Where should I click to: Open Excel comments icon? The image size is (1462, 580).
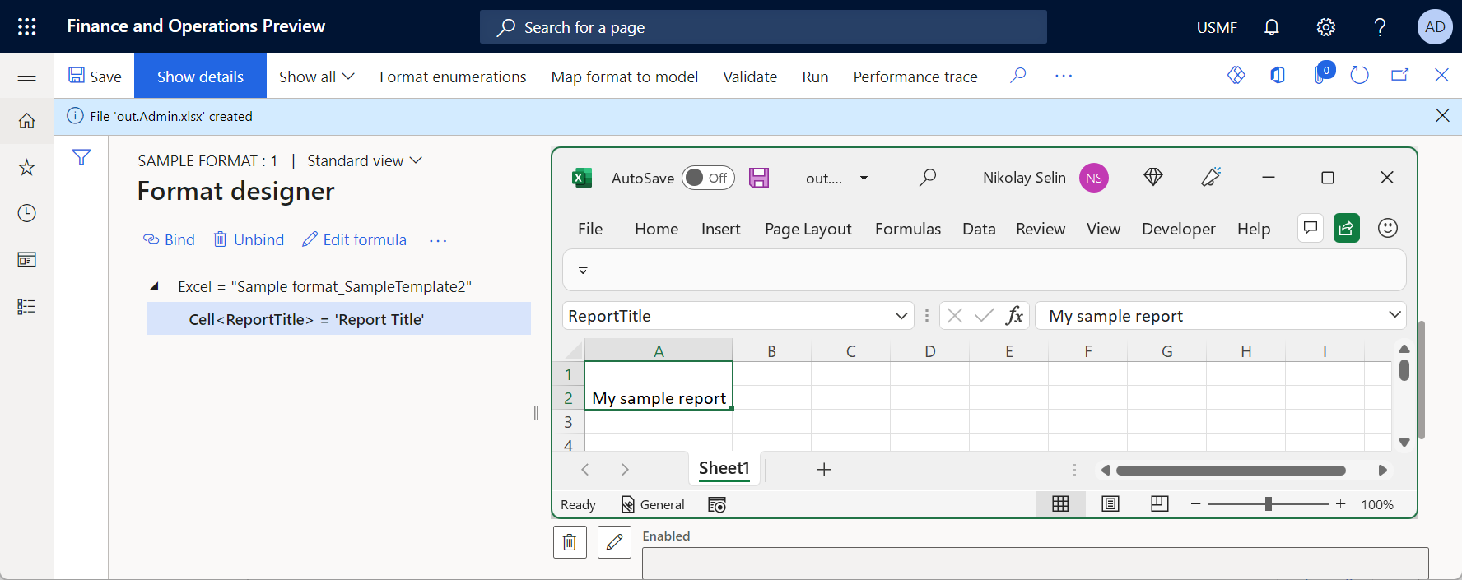click(1311, 228)
